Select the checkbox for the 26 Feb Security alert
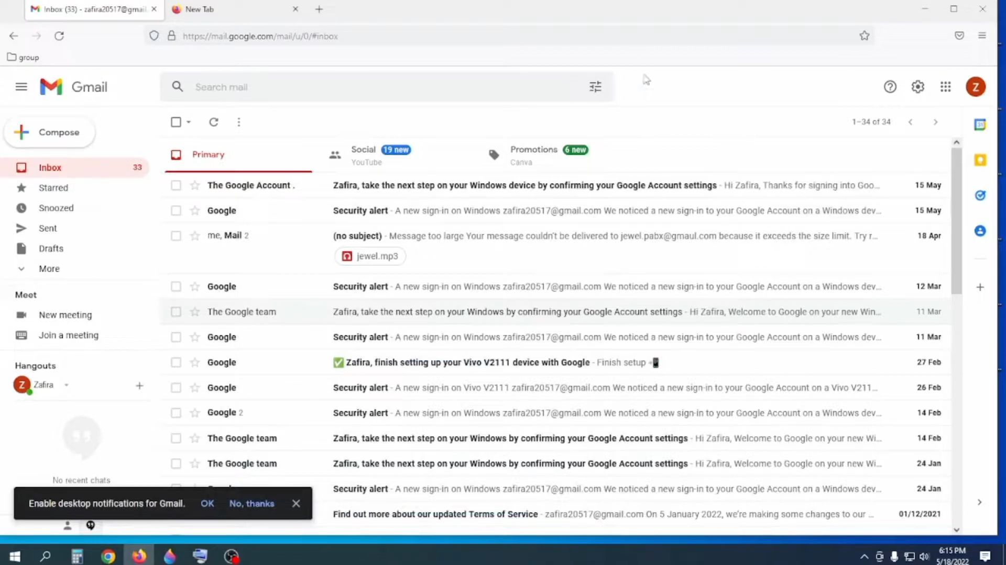Image resolution: width=1006 pixels, height=565 pixels. pyautogui.click(x=176, y=388)
